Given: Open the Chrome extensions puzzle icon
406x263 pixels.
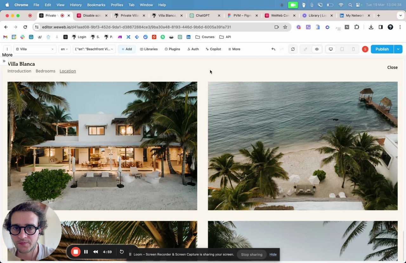Looking at the screenshot, I should [357, 27].
